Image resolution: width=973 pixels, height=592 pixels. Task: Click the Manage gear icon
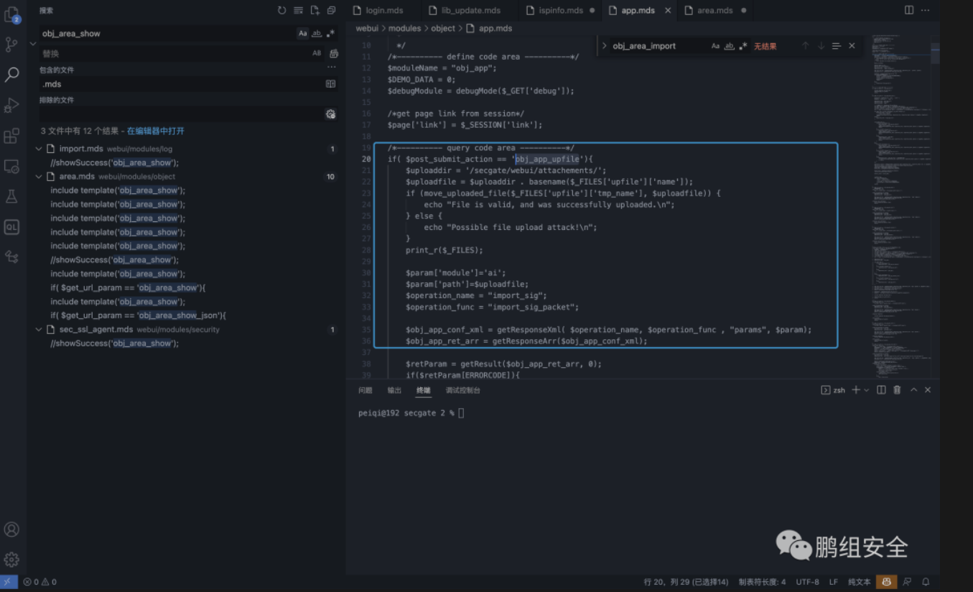click(11, 560)
